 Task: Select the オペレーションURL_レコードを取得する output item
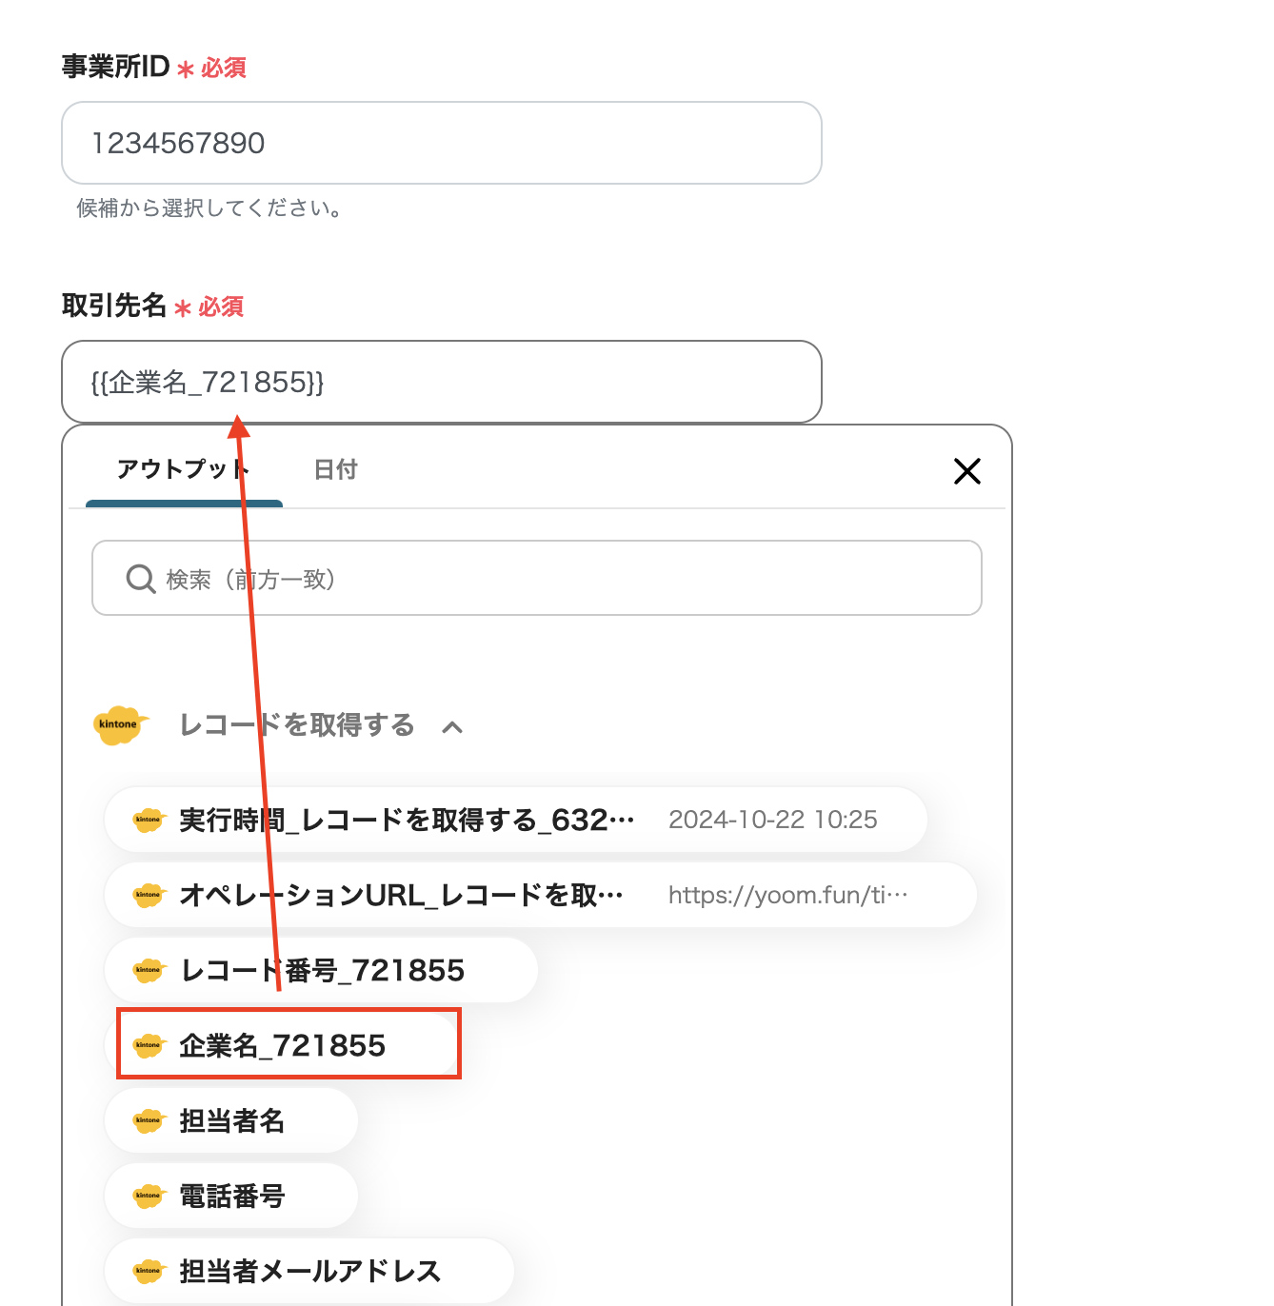point(541,895)
